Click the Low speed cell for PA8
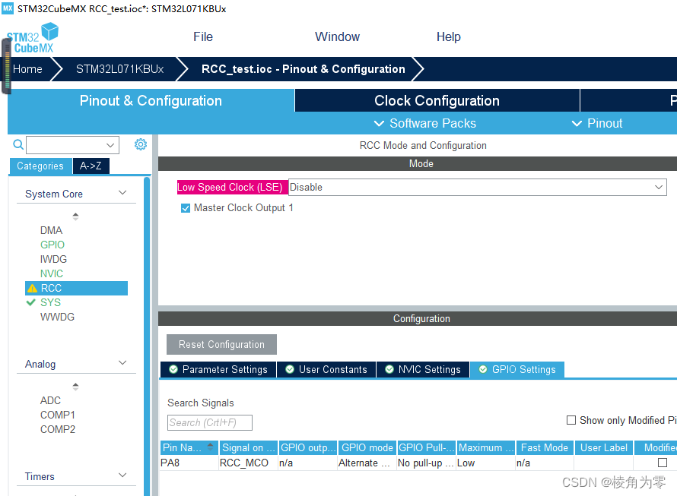Image resolution: width=677 pixels, height=496 pixels. [485, 463]
